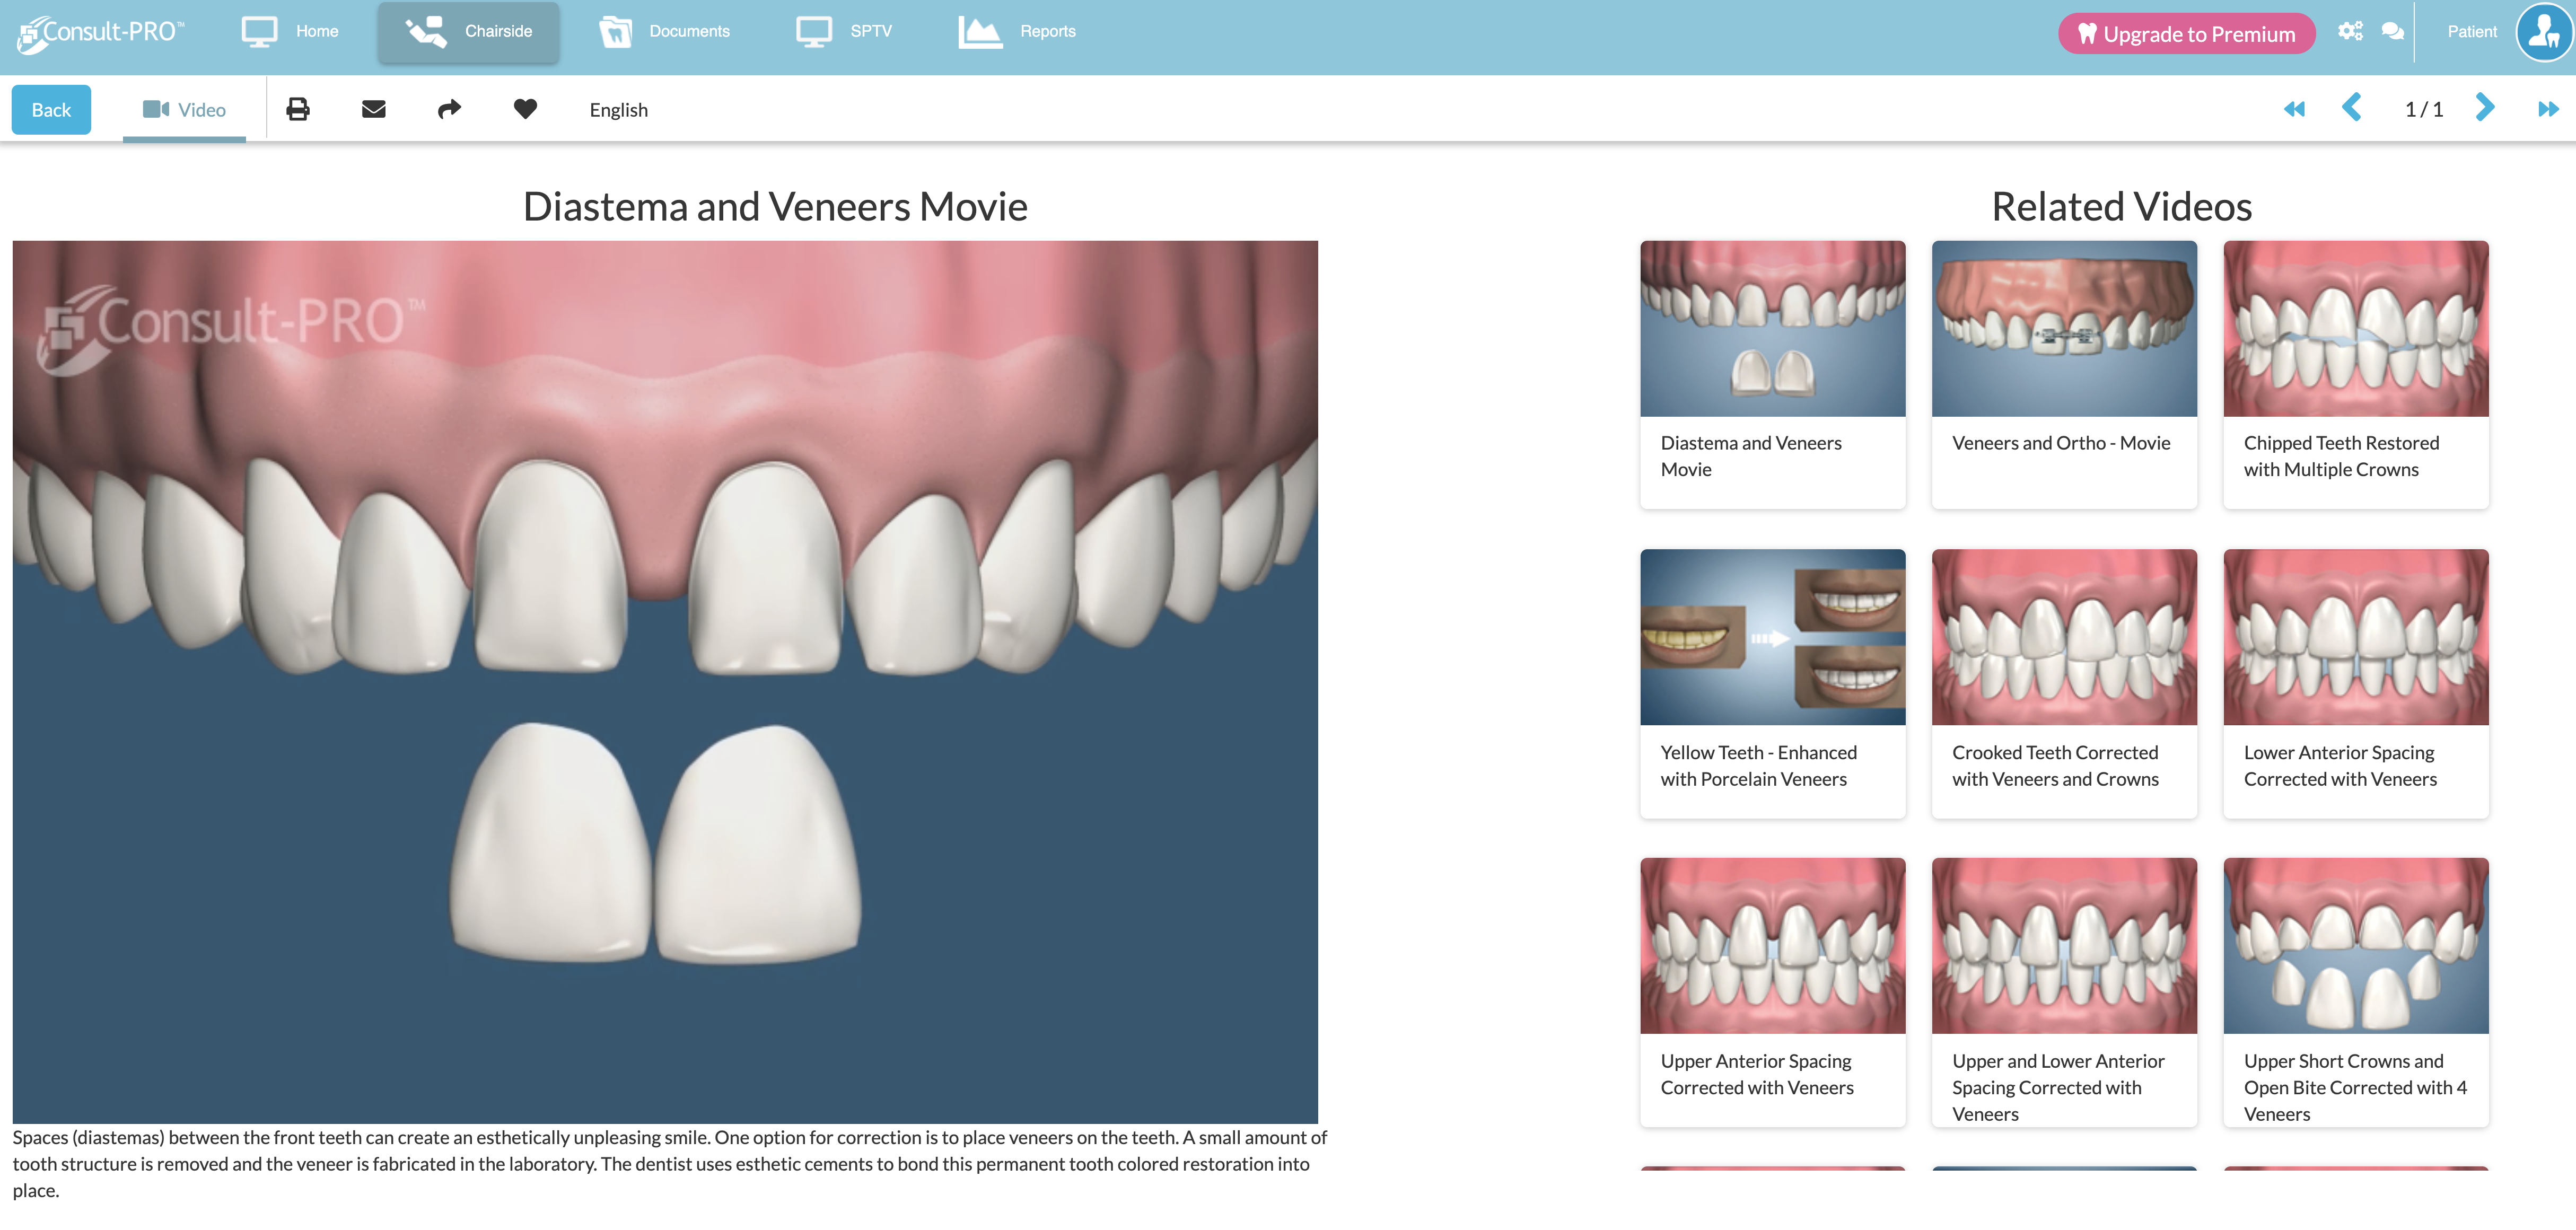Select the Video tab
2576x1230 pixels.
point(184,110)
